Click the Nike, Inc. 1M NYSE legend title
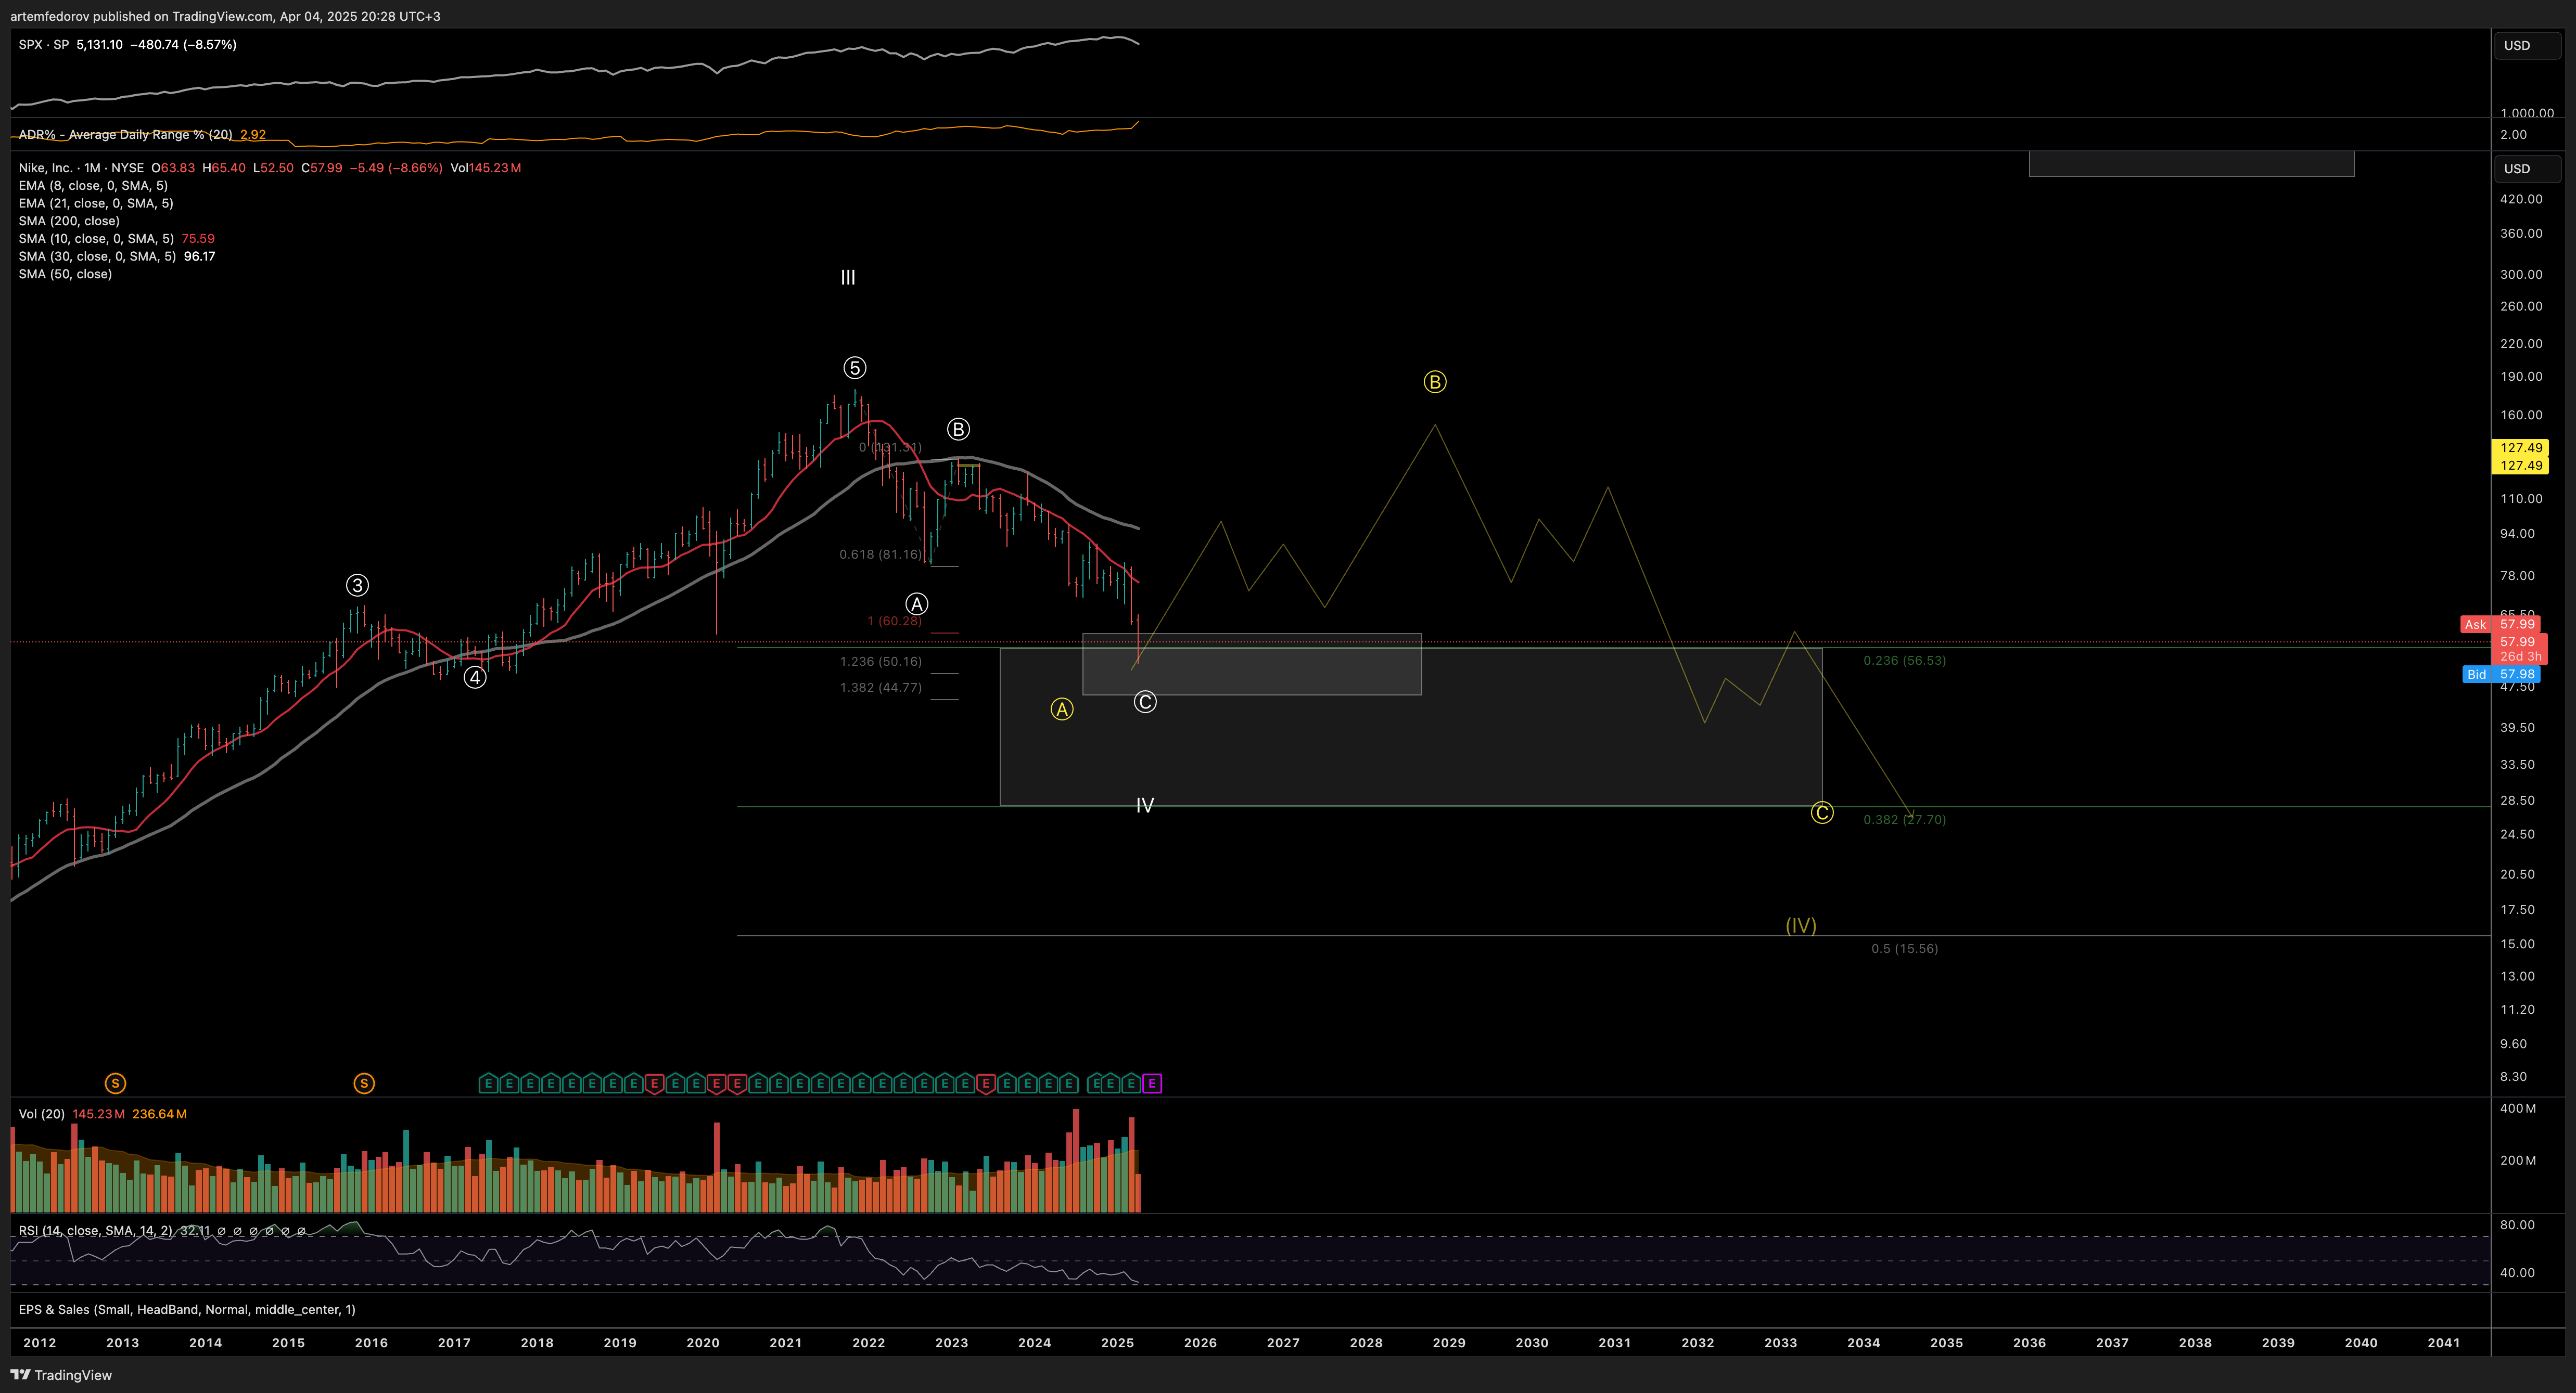This screenshot has height=1393, width=2576. (81, 168)
